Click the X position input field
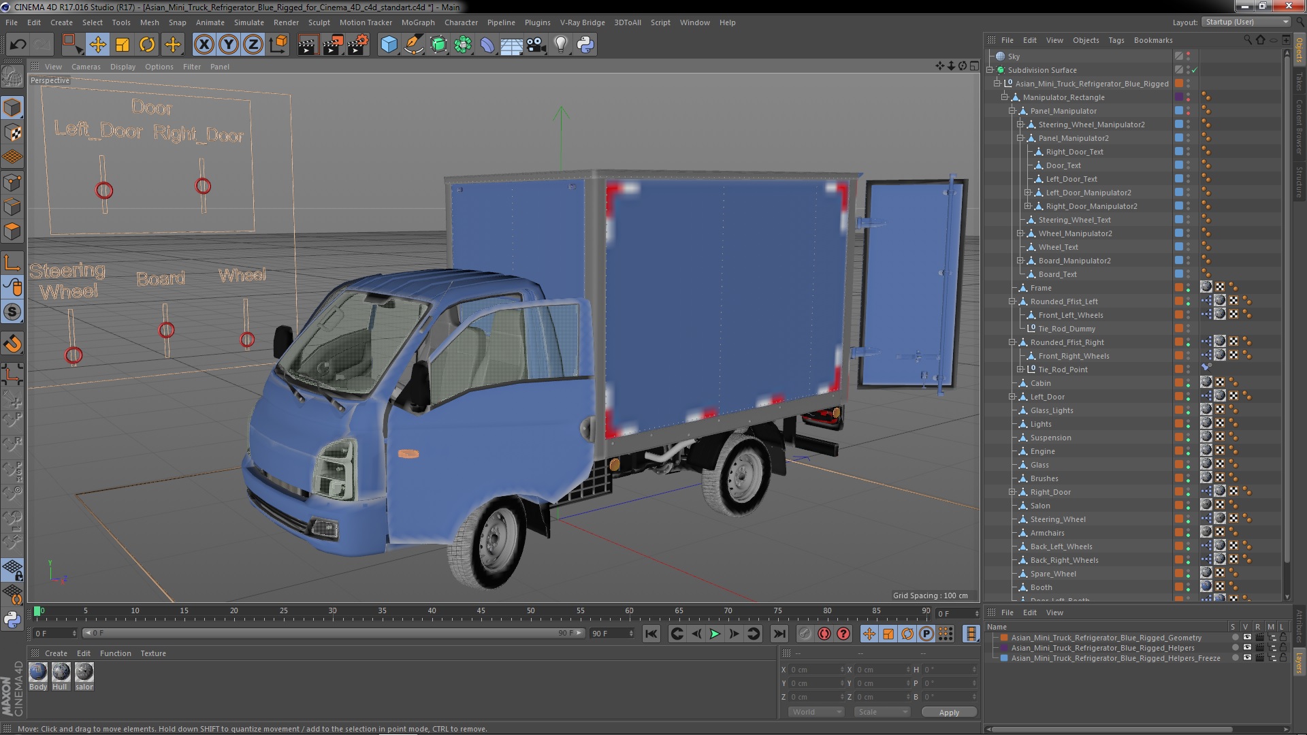Image resolution: width=1307 pixels, height=735 pixels. coord(816,670)
